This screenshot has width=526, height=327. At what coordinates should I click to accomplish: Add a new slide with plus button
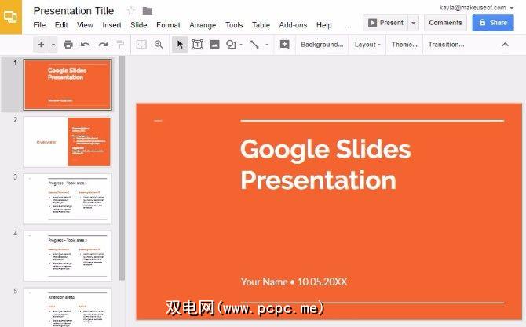[x=41, y=44]
